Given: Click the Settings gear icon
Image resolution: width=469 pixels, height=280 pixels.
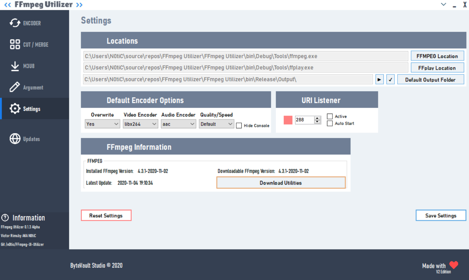Looking at the screenshot, I should tap(15, 109).
